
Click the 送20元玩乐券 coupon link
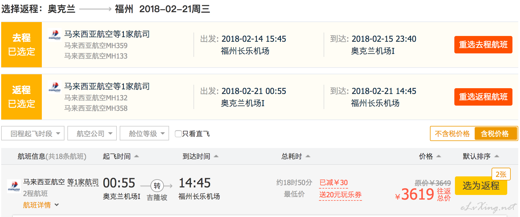click(340, 195)
